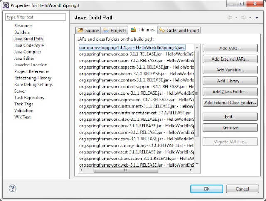Select org.springframework.jms-3.1.1.RELEASE.jar entry

[x=136, y=126]
